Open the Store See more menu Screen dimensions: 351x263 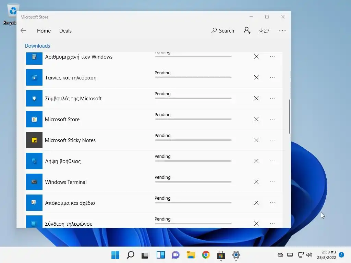pos(282,31)
